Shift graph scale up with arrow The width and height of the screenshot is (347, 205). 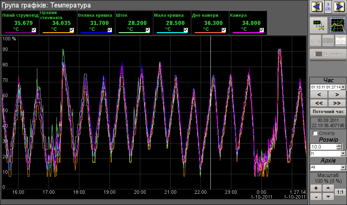[328, 188]
